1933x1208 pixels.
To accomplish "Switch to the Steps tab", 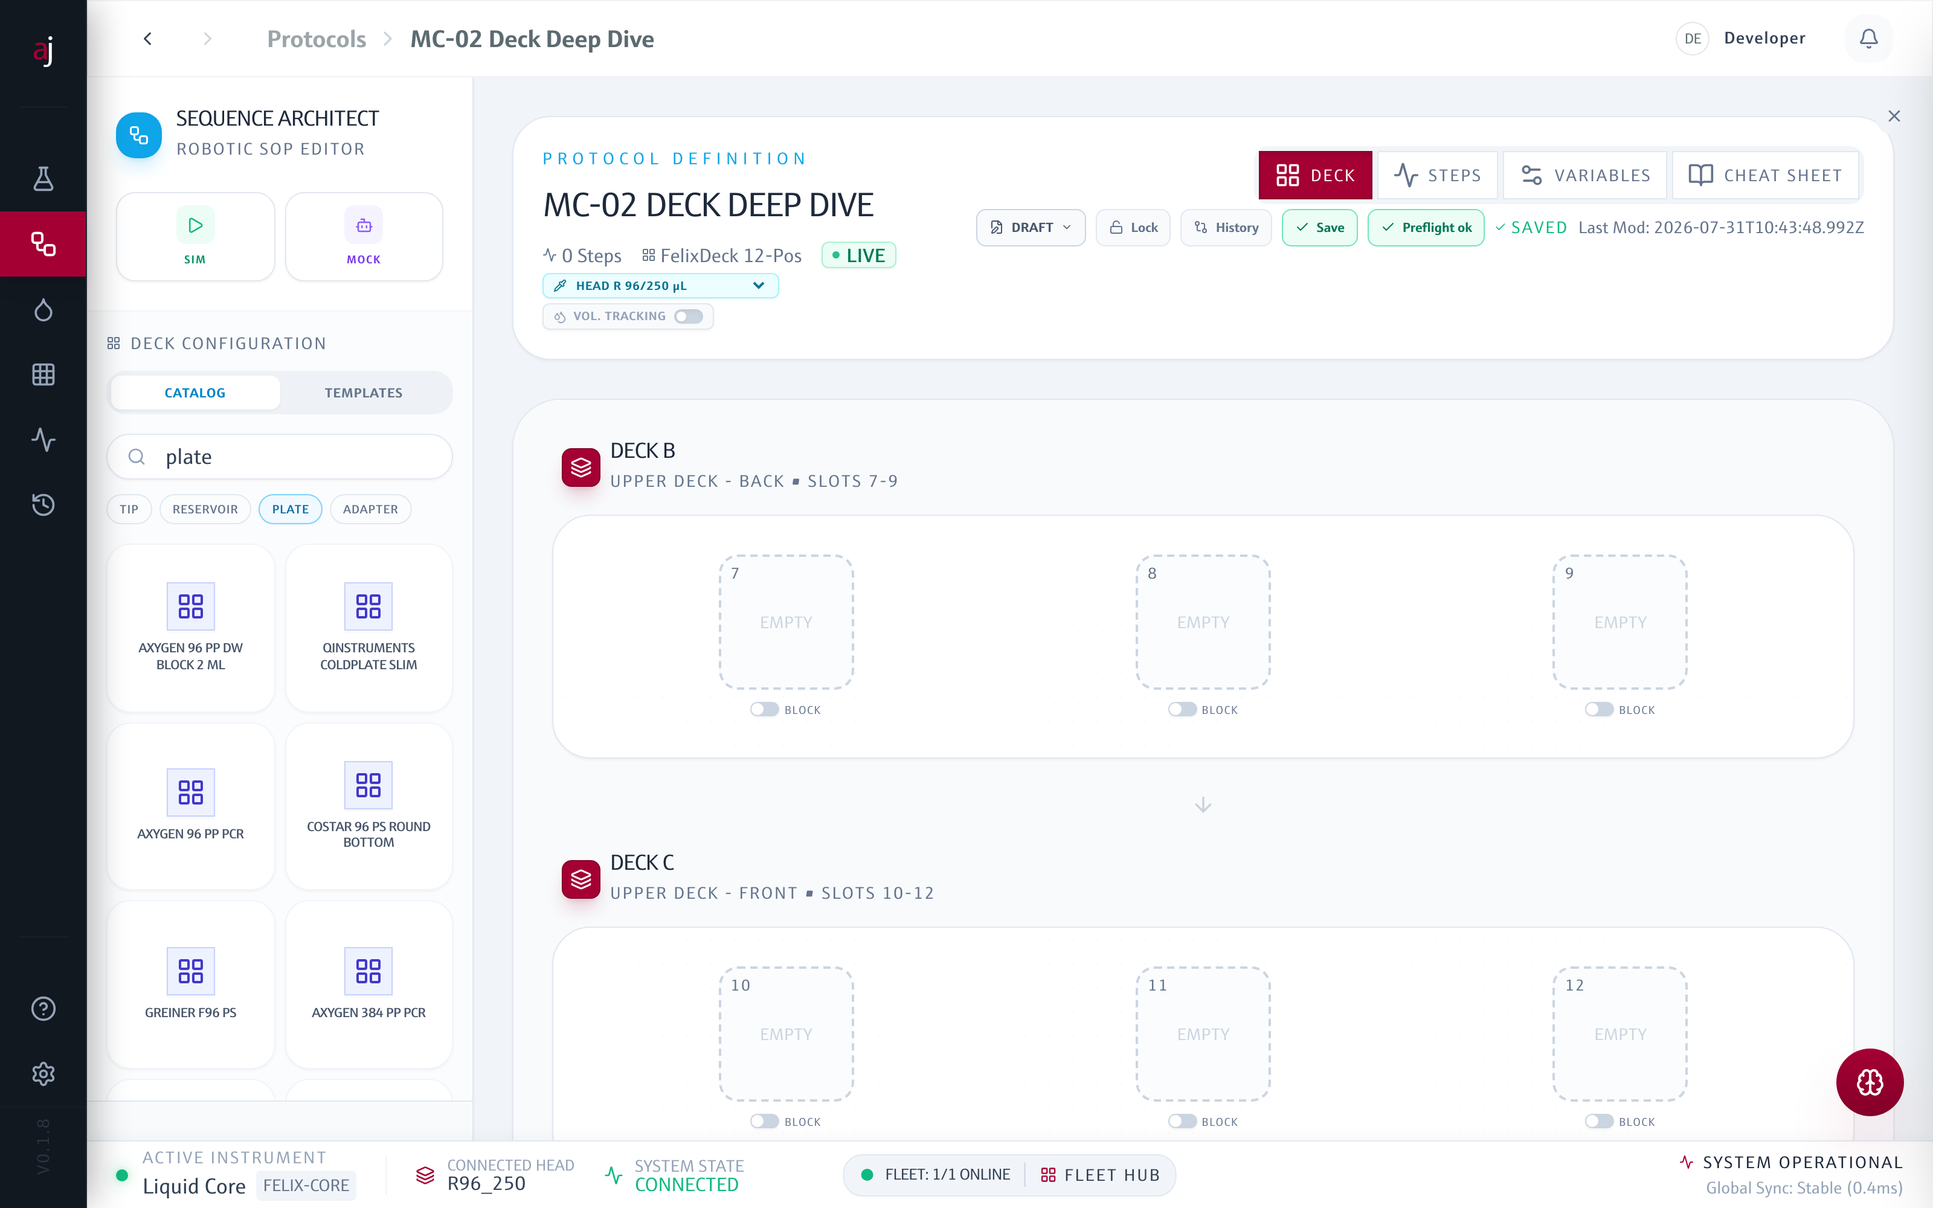I will pyautogui.click(x=1438, y=175).
